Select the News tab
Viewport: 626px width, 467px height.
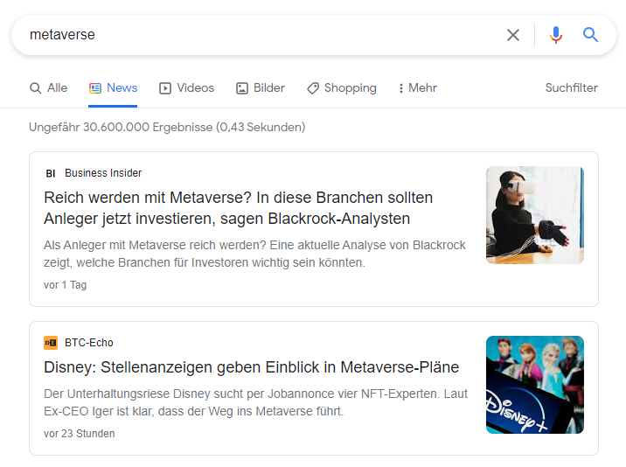point(113,87)
